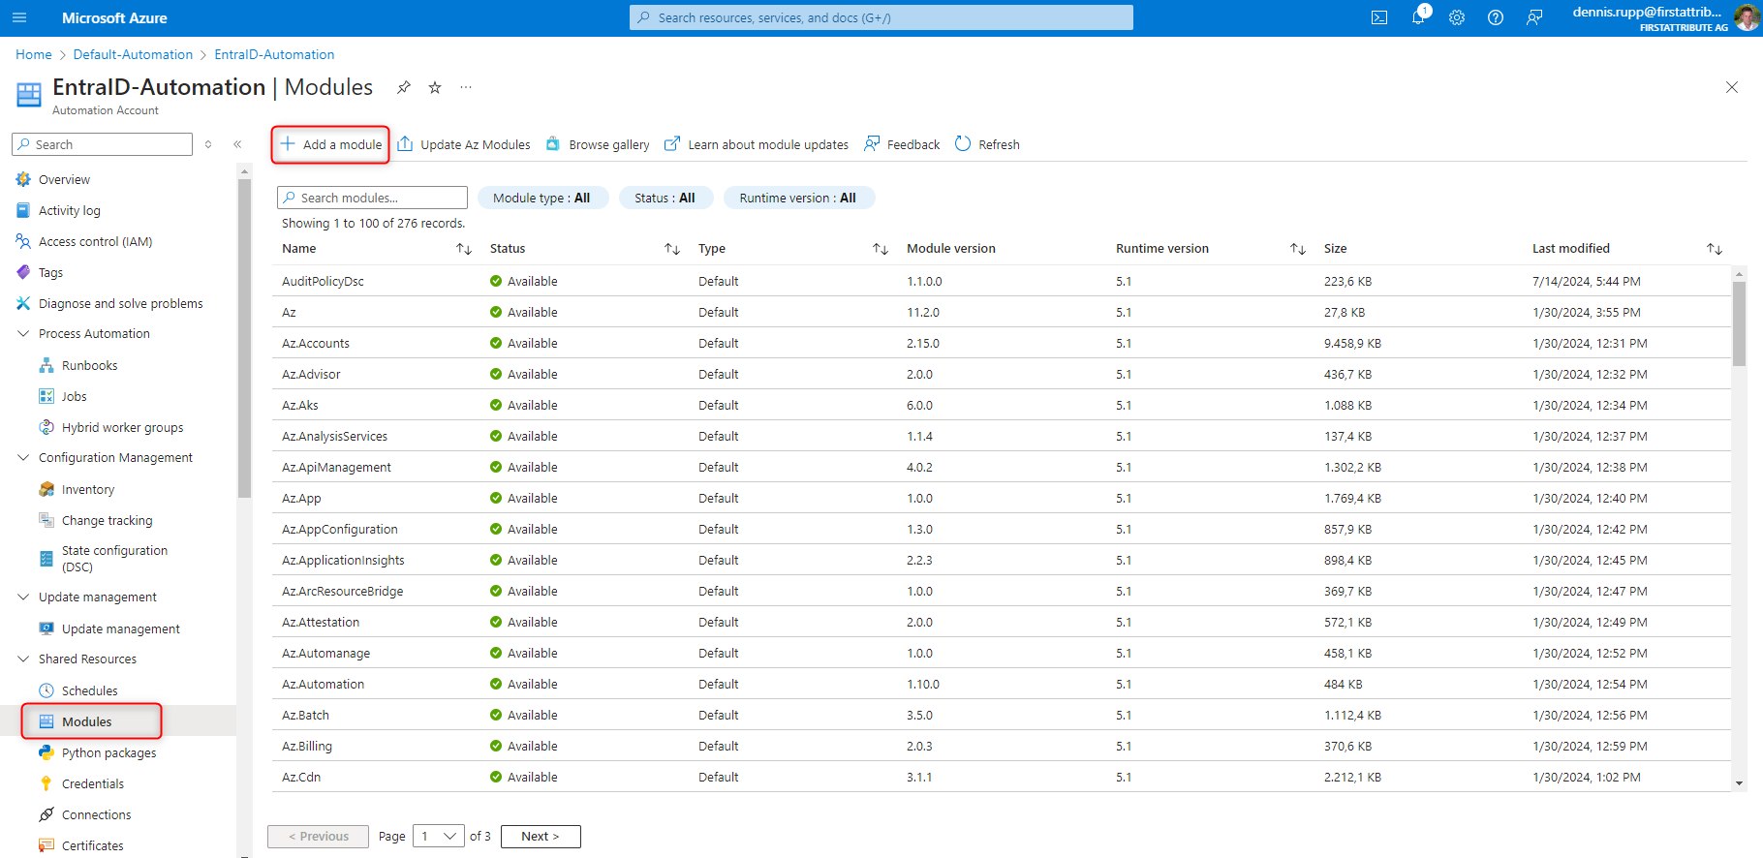
Task: Open the AuditPolicyDsc module
Action: [x=323, y=281]
